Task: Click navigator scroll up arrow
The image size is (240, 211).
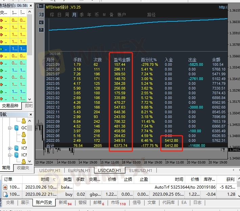Action: (x=30, y=121)
